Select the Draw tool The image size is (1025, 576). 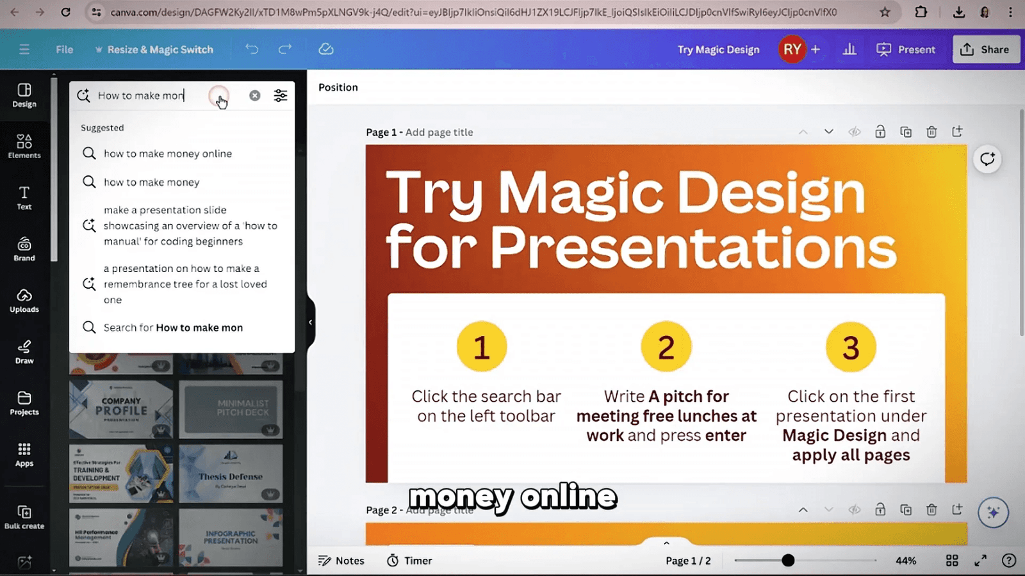24,351
